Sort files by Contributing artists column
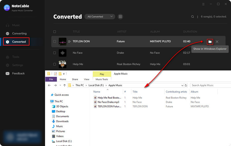231x146 pixels. tap(176, 92)
